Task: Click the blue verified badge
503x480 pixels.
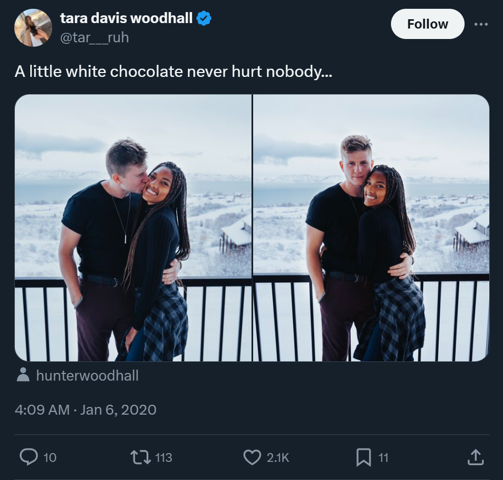Action: 204,18
